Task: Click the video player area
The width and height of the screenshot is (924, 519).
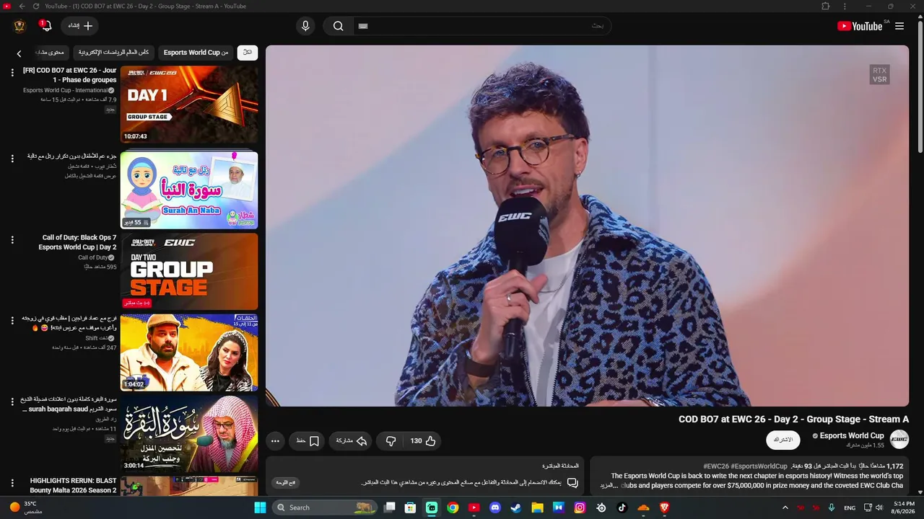Action: tap(587, 226)
